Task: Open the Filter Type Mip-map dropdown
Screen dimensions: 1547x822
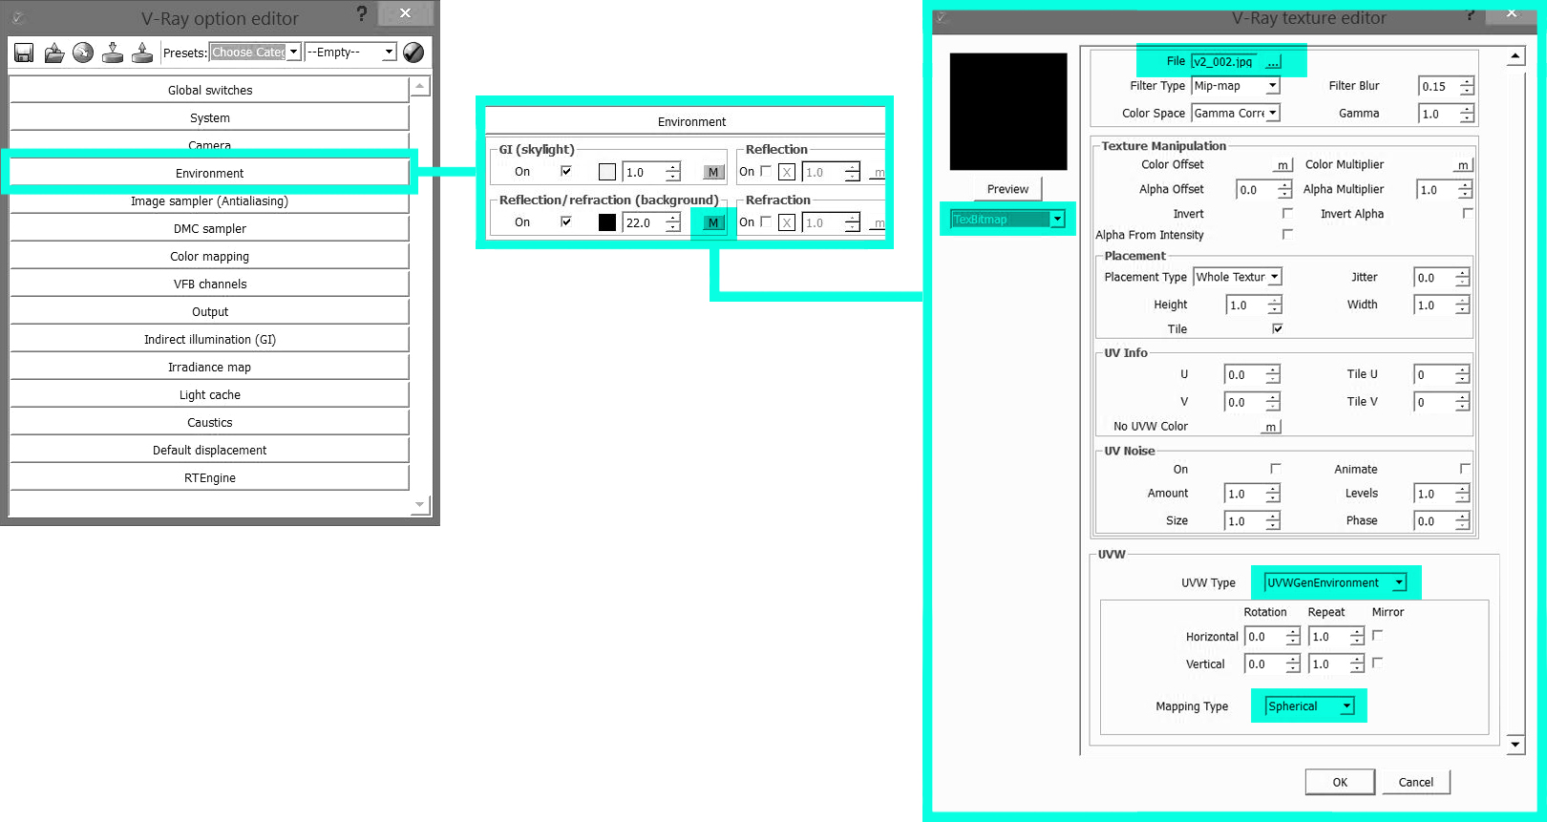Action: [1236, 86]
